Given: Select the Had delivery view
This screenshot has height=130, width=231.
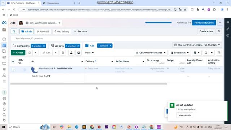Looking at the screenshot, I should coord(62,31).
